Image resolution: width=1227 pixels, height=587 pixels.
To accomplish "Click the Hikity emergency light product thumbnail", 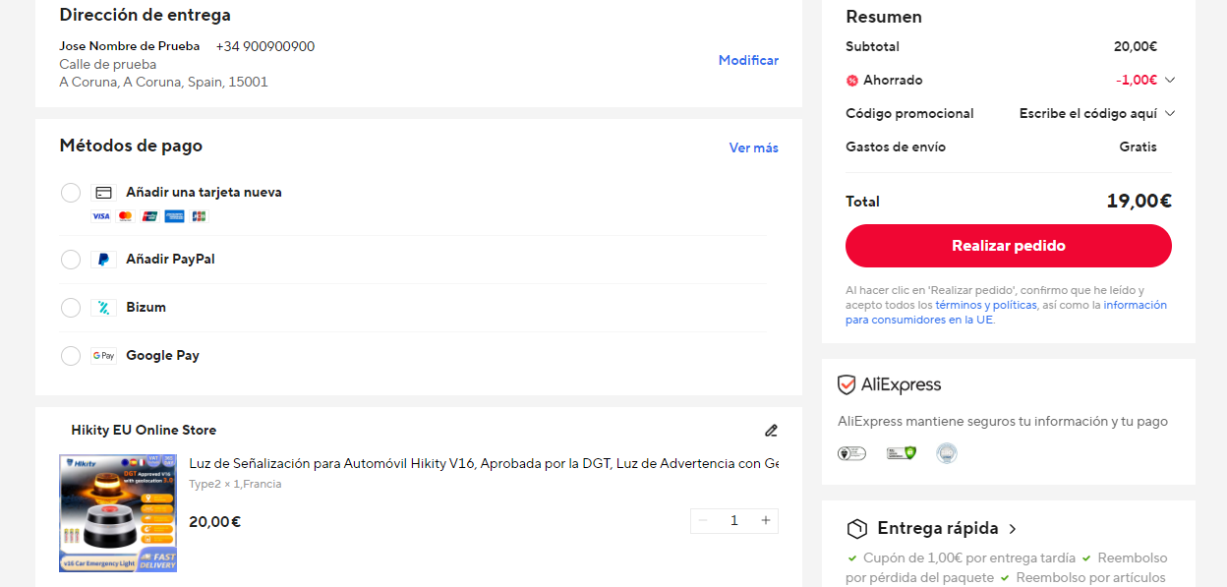I will [x=118, y=513].
